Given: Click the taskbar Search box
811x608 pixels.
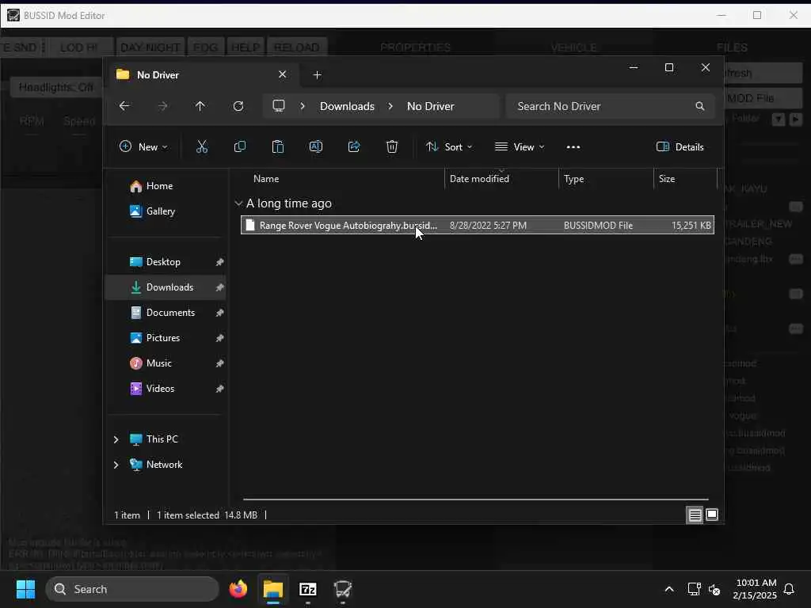Looking at the screenshot, I should tap(132, 589).
